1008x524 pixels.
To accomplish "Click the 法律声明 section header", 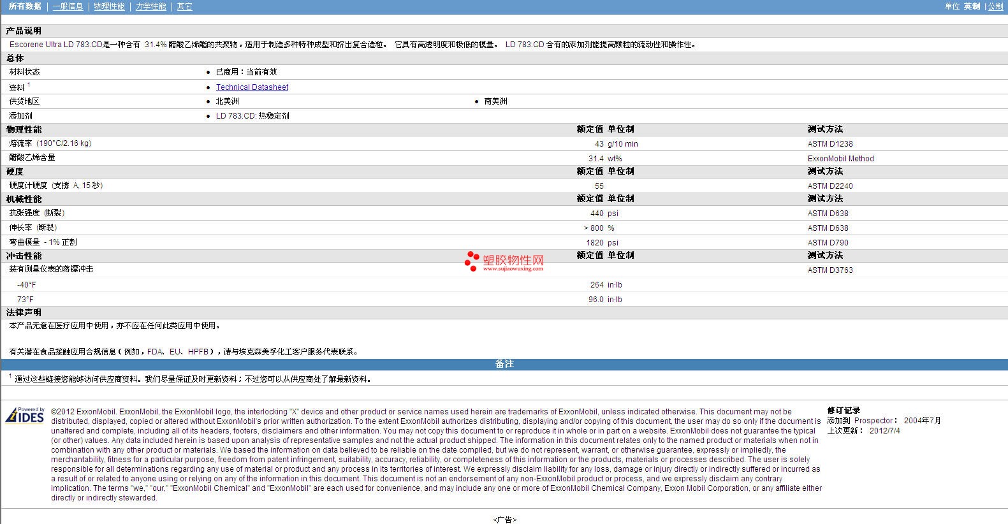I will point(24,312).
